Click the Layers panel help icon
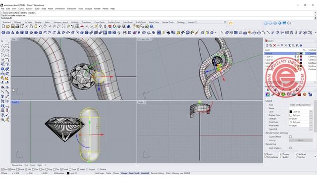This screenshot has height=178, width=317. (301, 45)
